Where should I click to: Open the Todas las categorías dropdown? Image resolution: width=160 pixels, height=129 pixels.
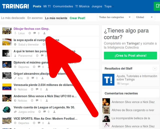(115, 17)
